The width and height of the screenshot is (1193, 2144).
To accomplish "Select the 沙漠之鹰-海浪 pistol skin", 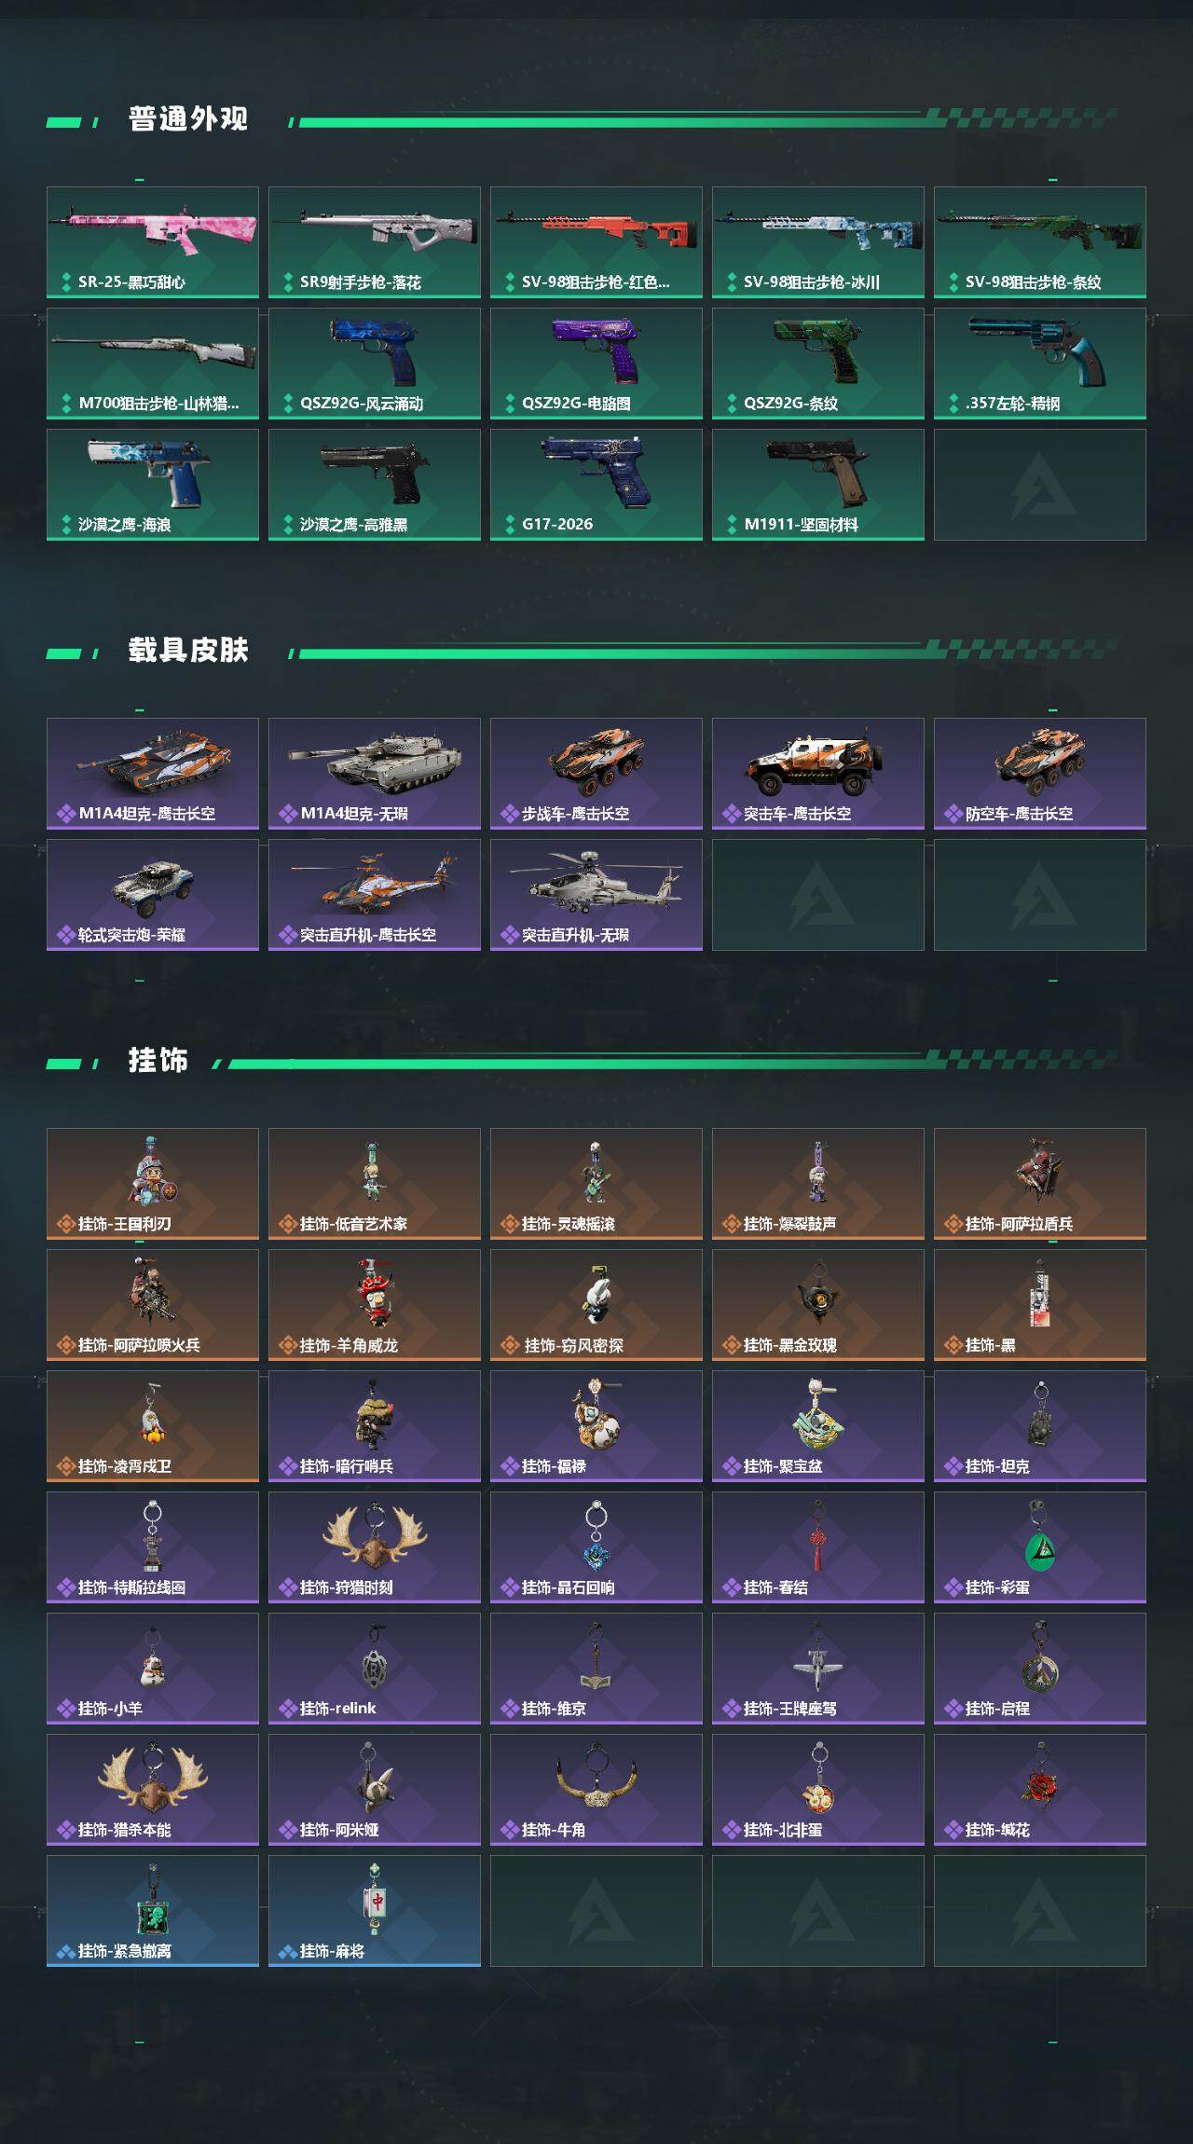I will point(153,485).
